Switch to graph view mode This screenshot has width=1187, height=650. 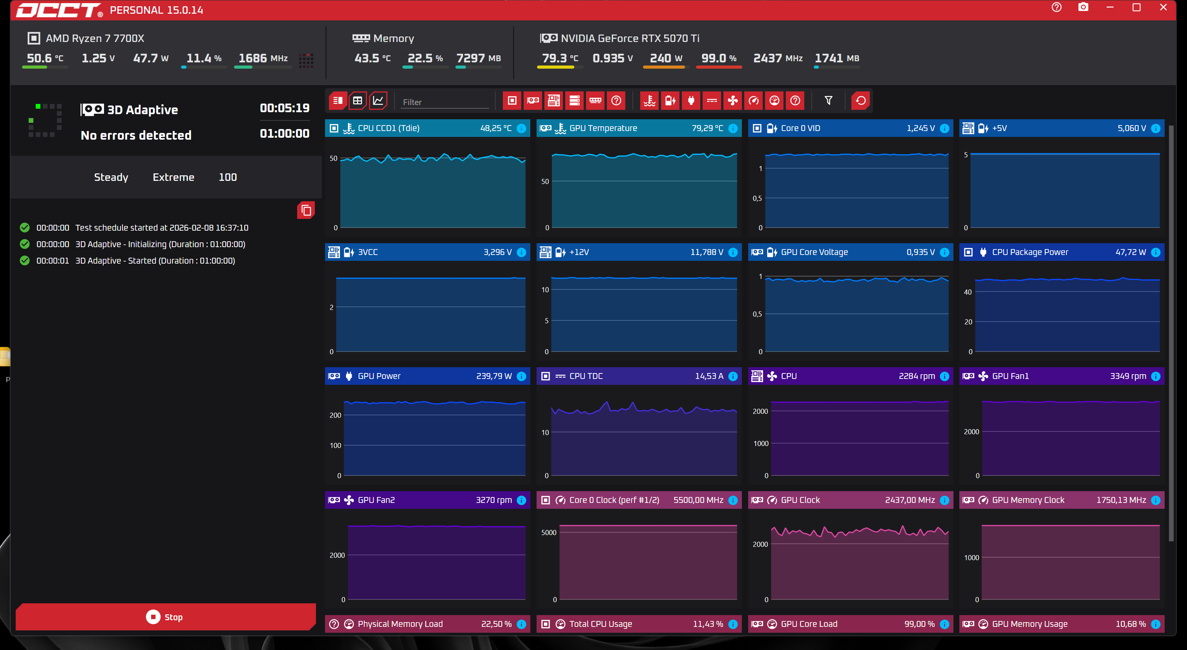378,100
